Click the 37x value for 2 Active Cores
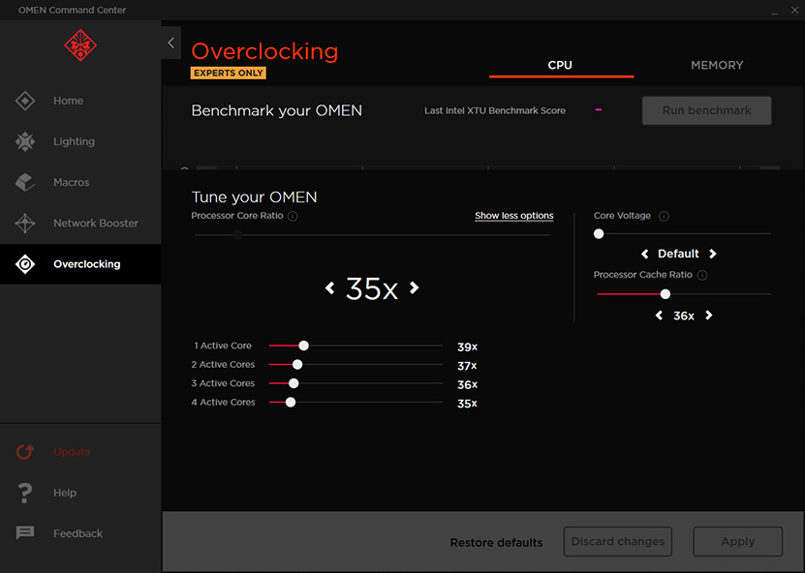The height and width of the screenshot is (573, 805). [467, 366]
